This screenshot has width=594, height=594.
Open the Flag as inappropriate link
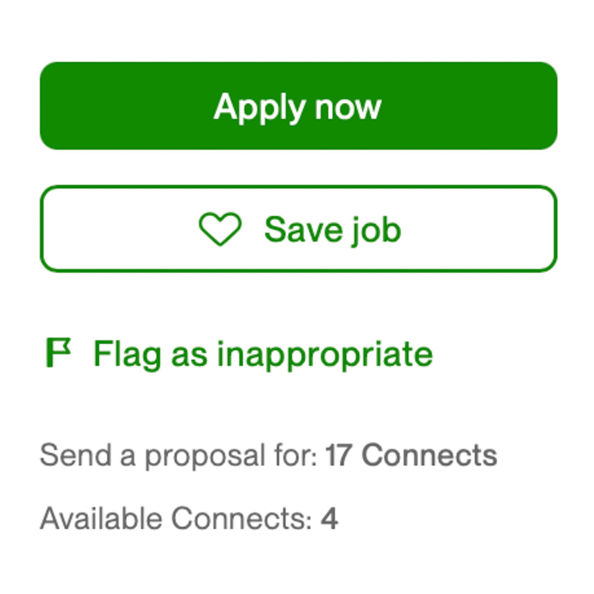pos(263,353)
